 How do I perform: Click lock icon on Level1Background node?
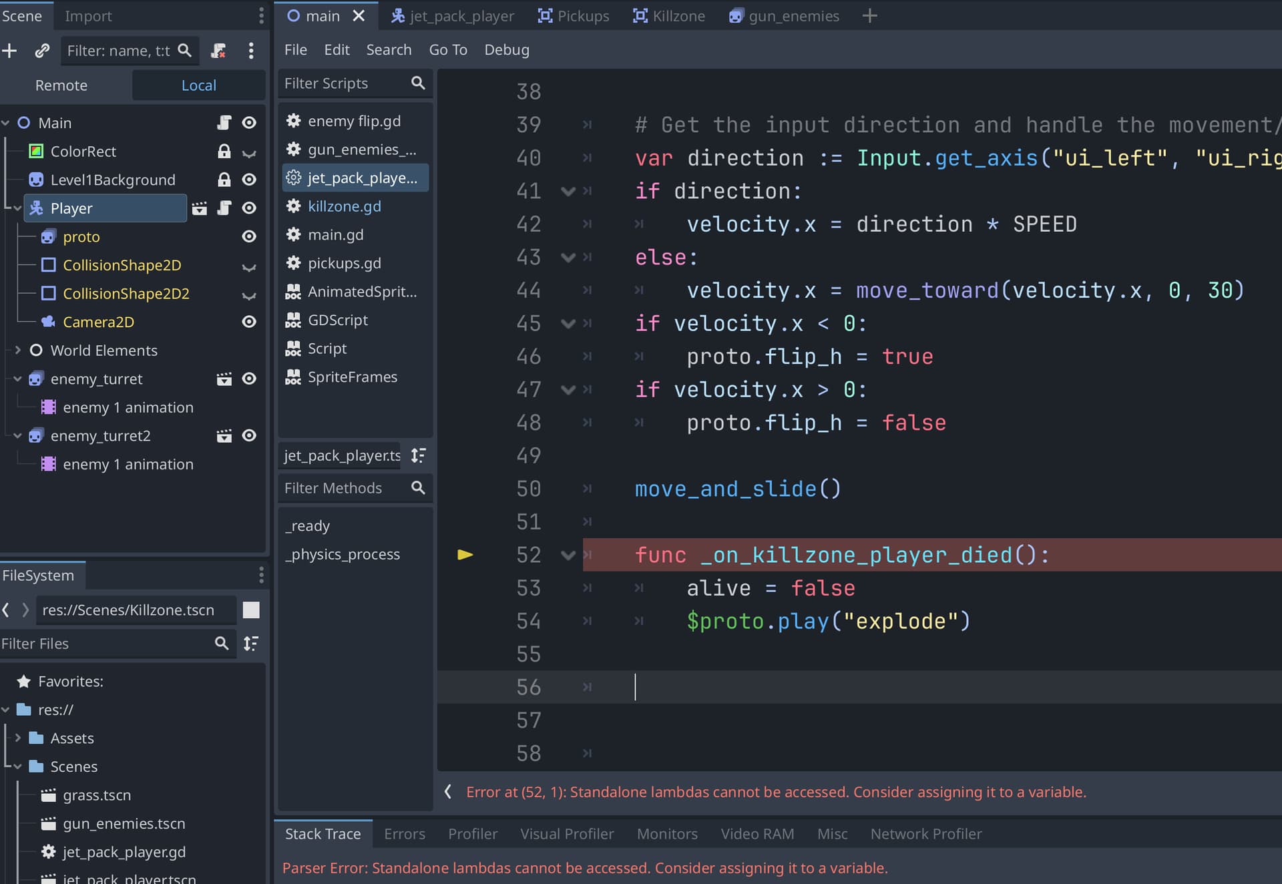coord(224,180)
